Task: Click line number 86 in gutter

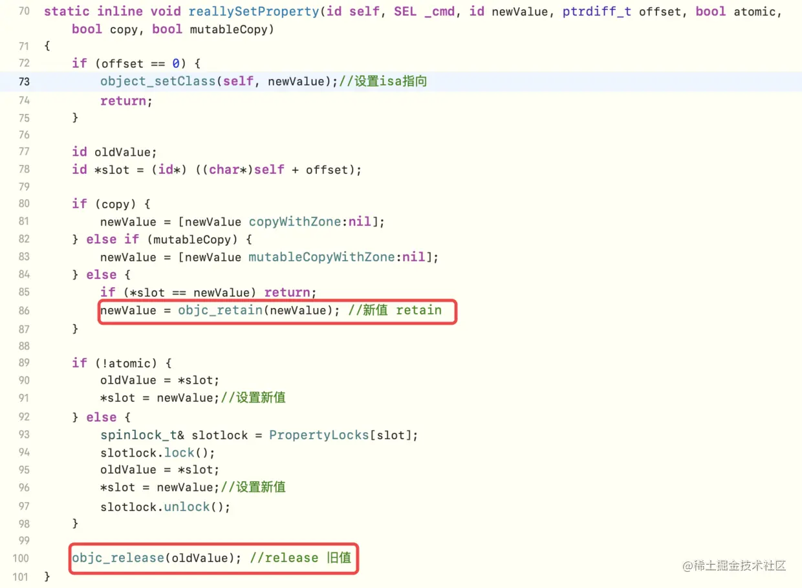Action: (x=23, y=310)
